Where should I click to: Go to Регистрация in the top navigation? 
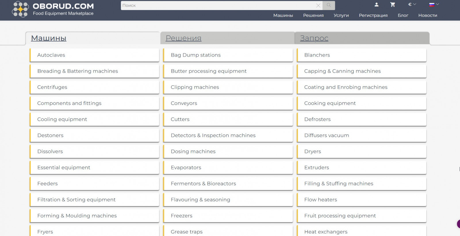(x=373, y=16)
